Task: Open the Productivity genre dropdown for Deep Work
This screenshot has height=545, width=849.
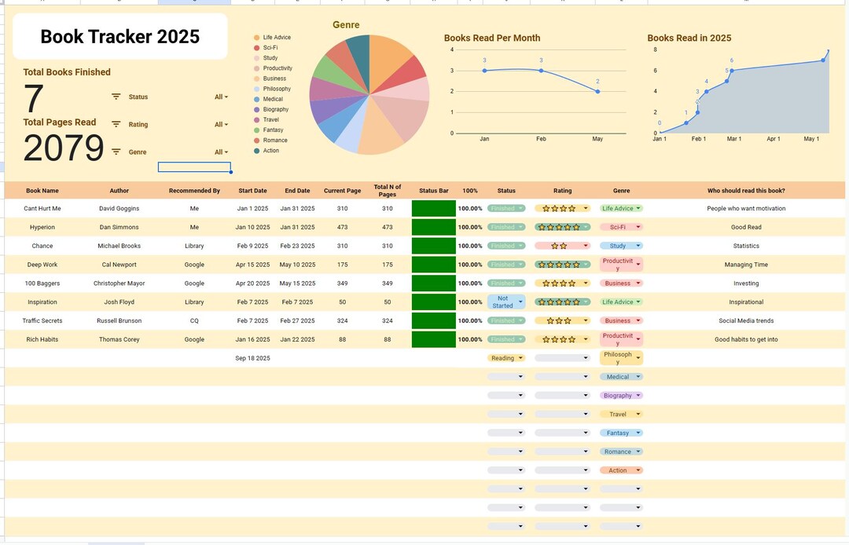Action: click(621, 265)
